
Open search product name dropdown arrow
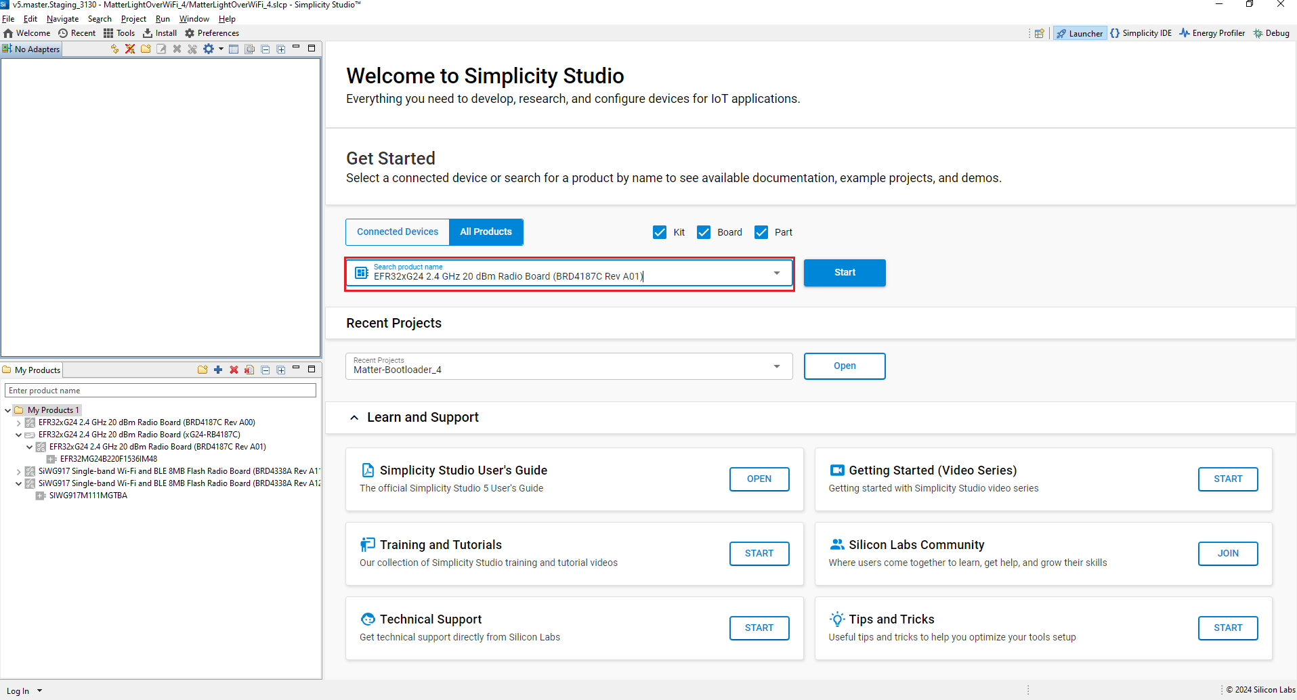(777, 273)
